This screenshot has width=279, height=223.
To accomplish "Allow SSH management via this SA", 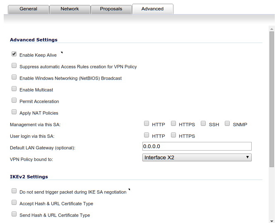I will (203, 123).
